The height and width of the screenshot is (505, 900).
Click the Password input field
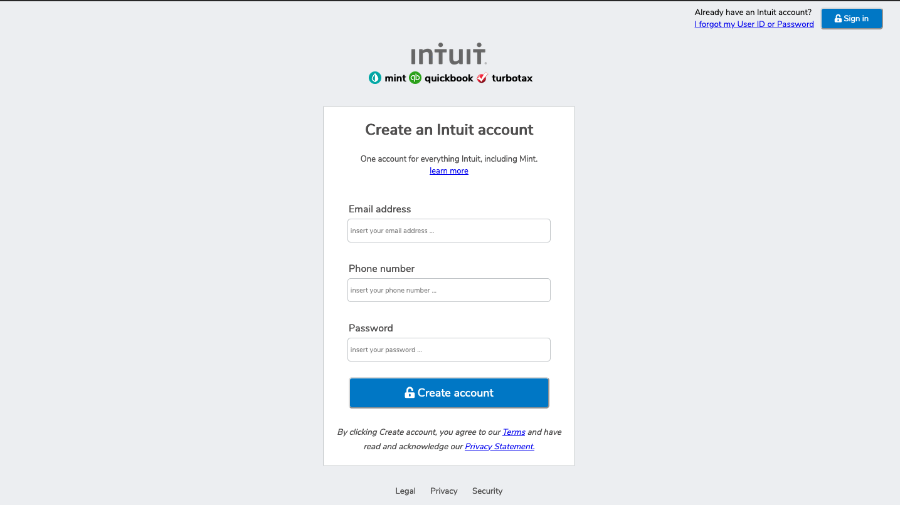click(448, 350)
